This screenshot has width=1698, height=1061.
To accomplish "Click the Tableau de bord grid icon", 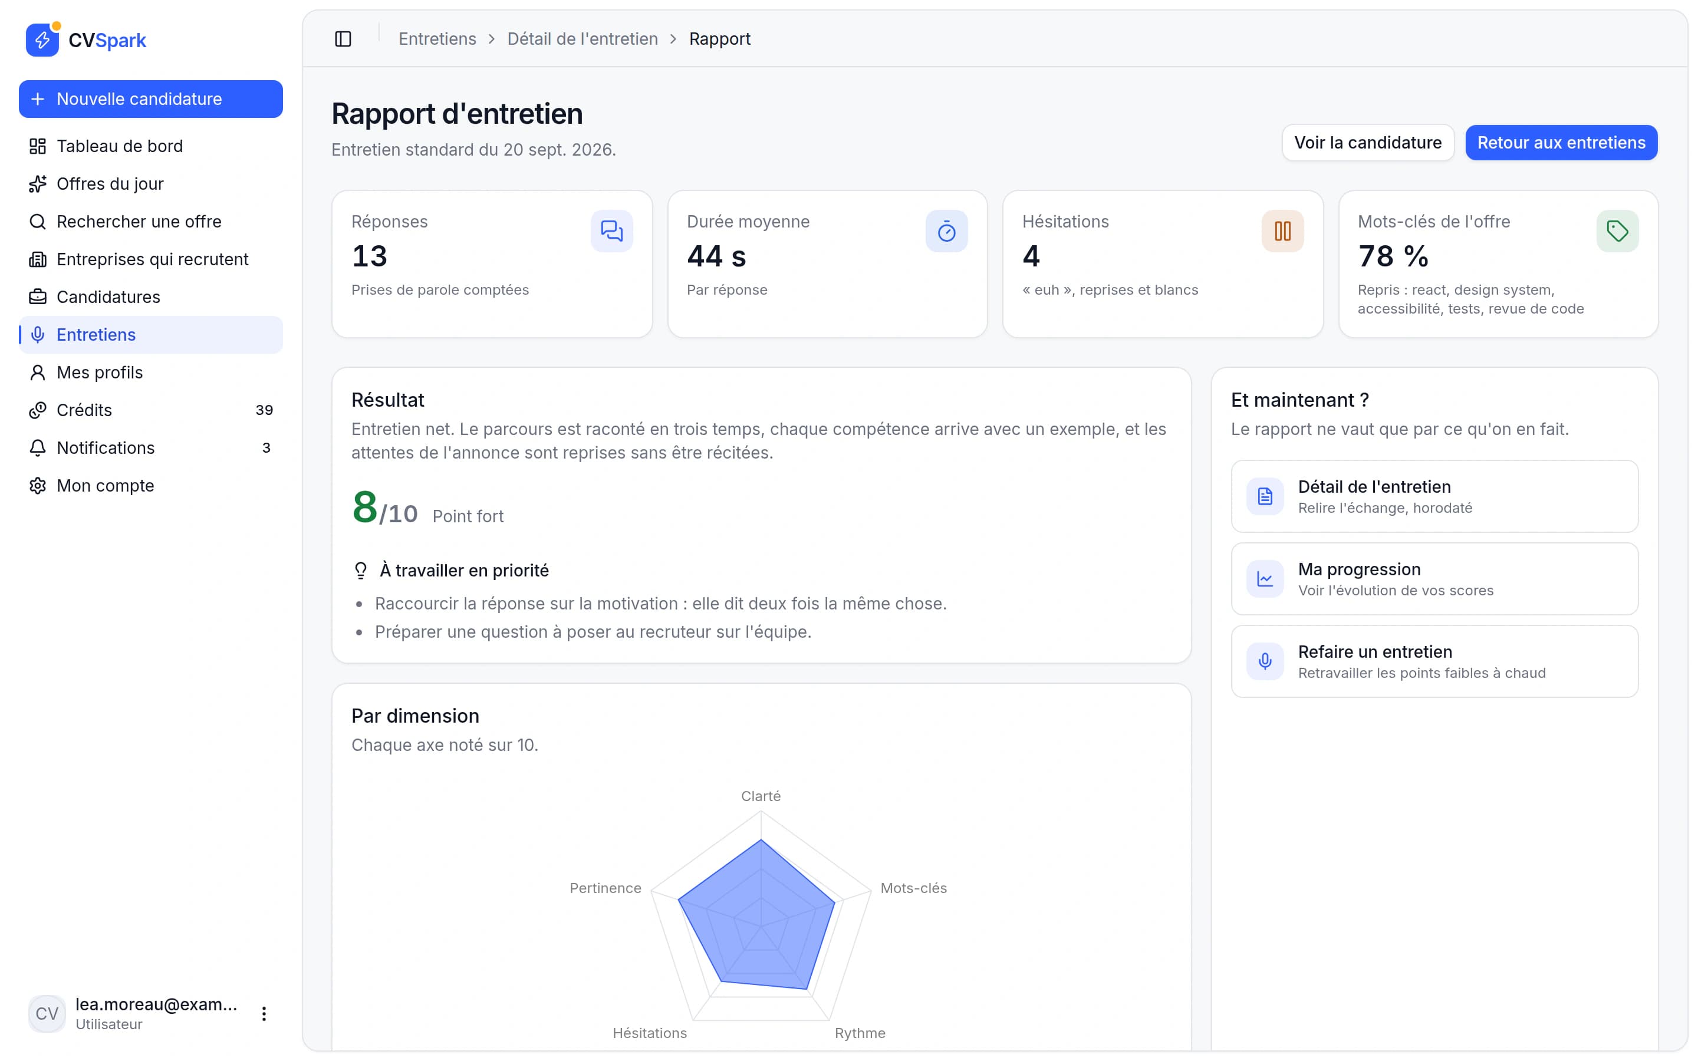I will coord(38,146).
